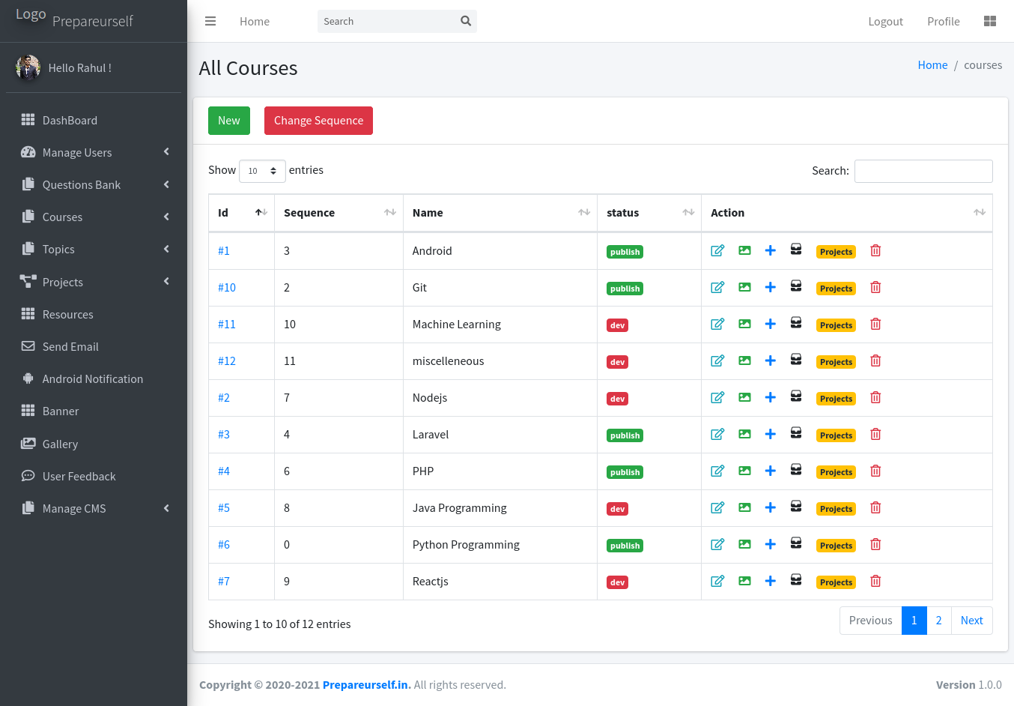Open the apps grid icon in top bar
The image size is (1014, 706).
[x=990, y=21]
